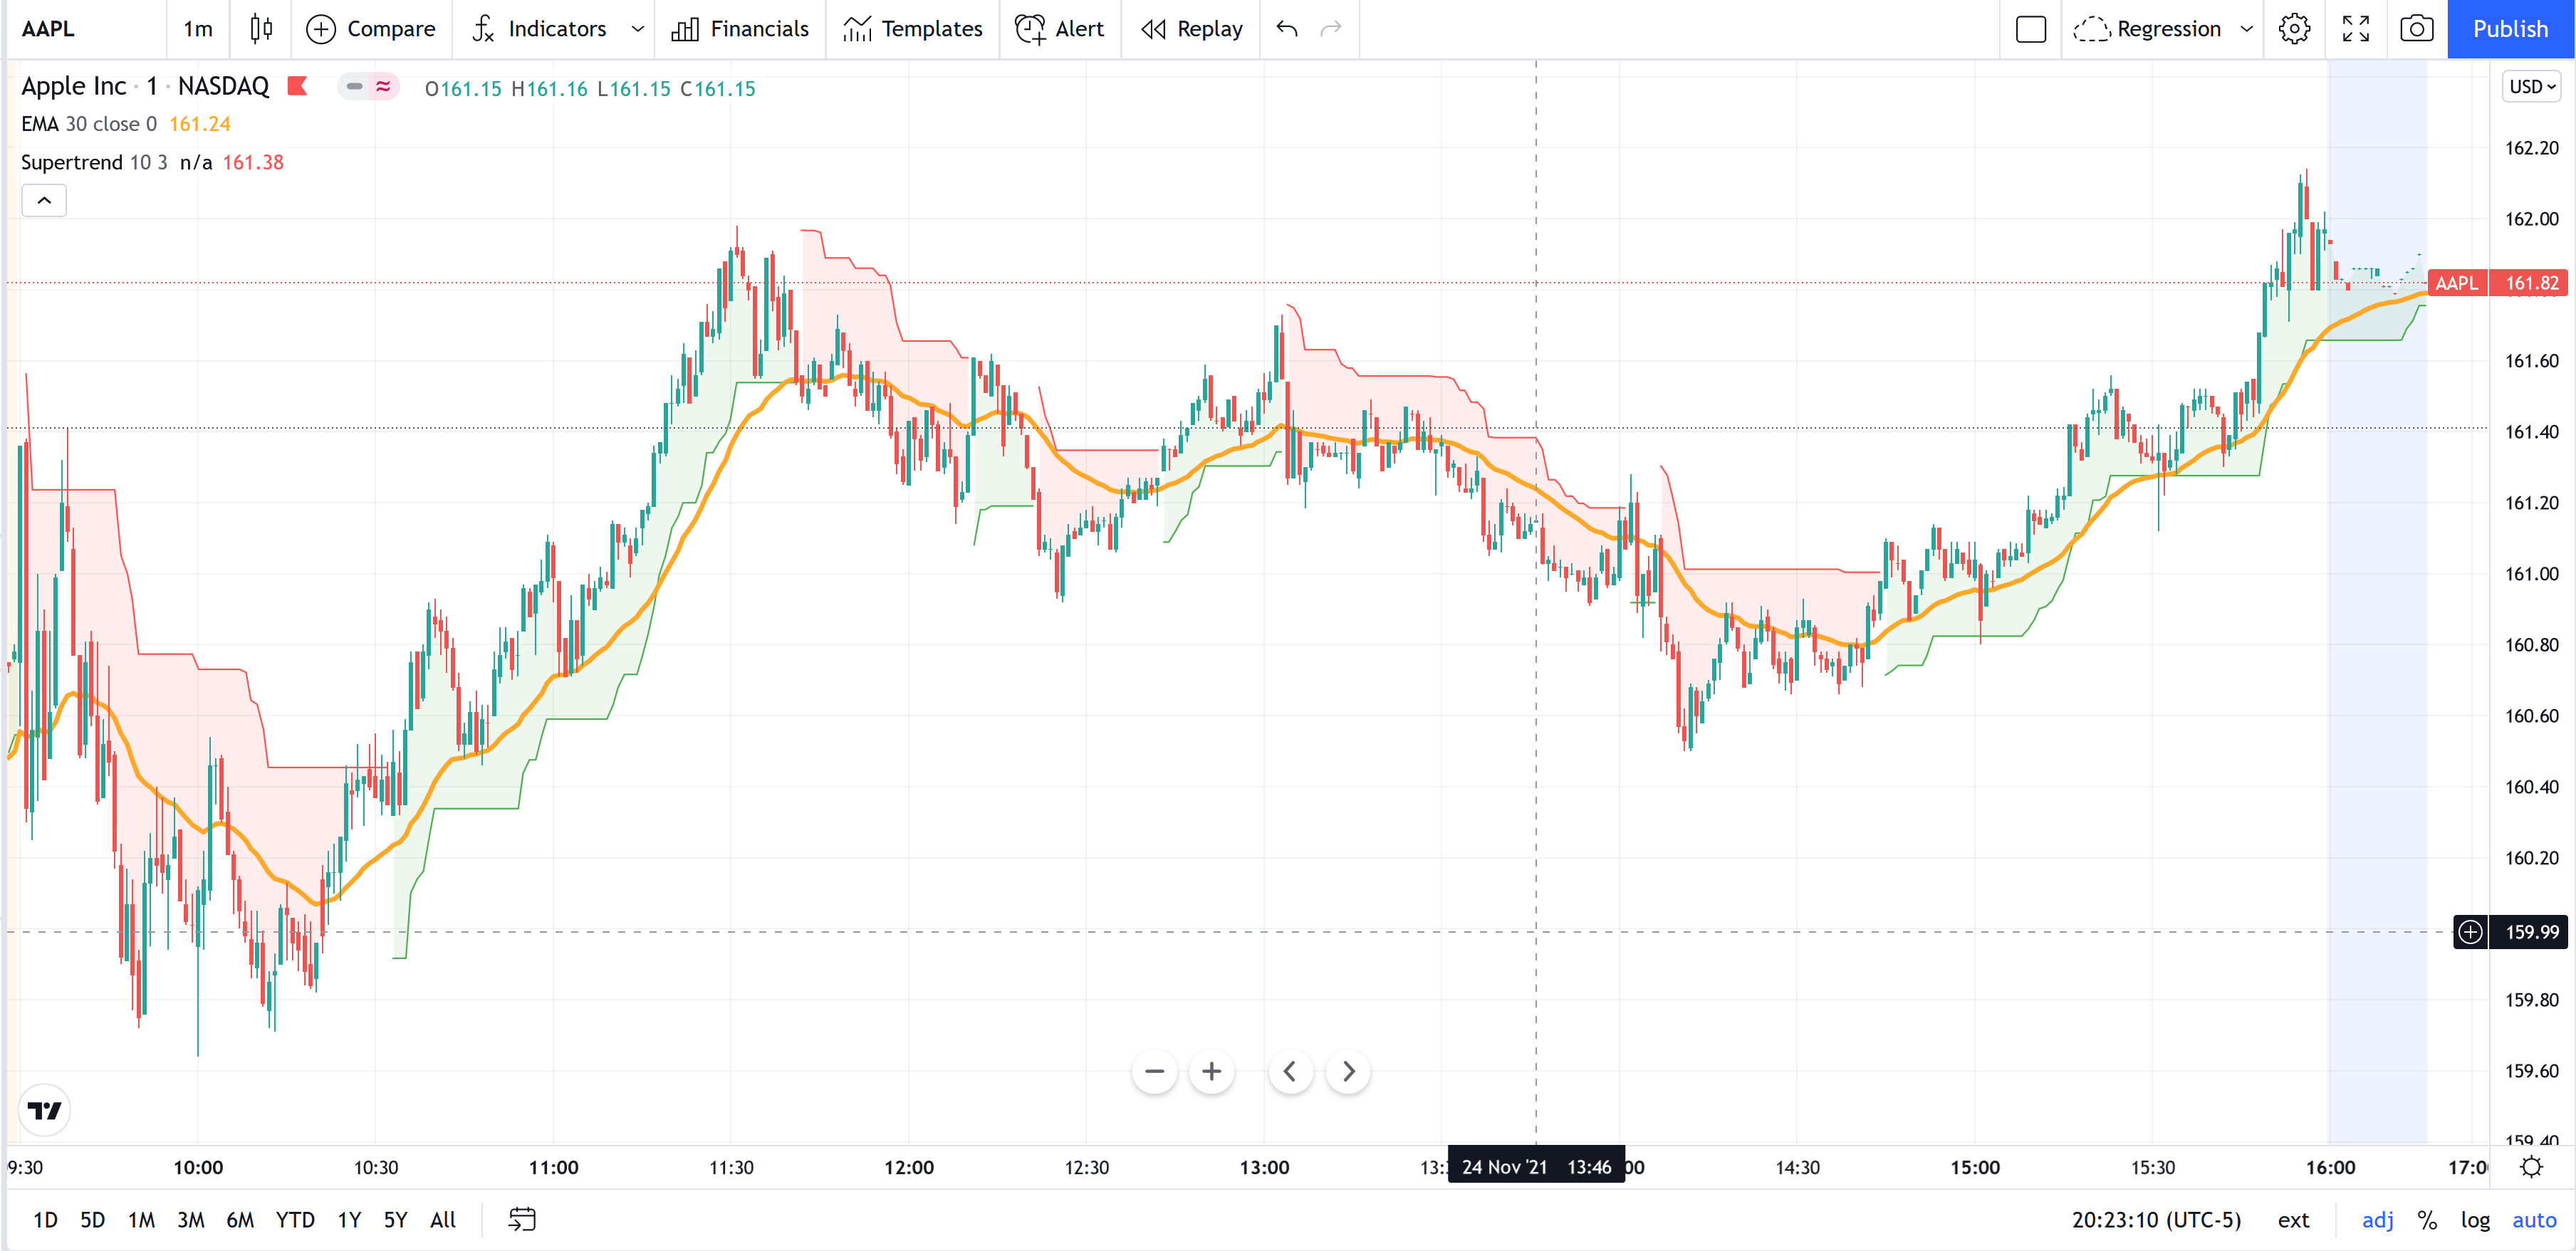This screenshot has height=1251, width=2576.
Task: Toggle extended hours ext
Action: (x=2293, y=1220)
